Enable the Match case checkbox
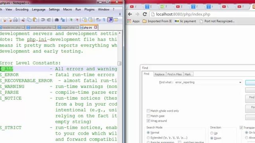Image resolution: width=255 pixels, height=143 pixels. (x=148, y=116)
